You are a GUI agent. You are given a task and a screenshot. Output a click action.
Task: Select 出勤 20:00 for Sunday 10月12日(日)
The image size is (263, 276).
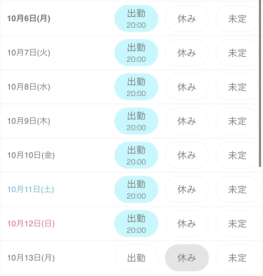136,223
